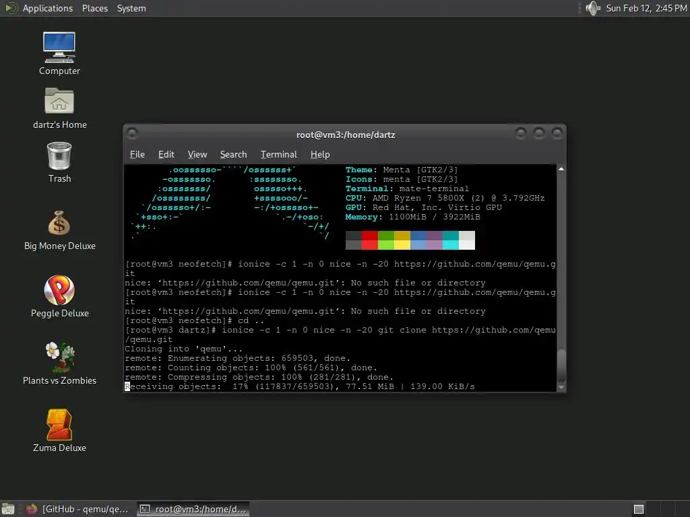Viewport: 690px width, 517px height.
Task: Click 'CPU: AMD Ryzen 7 5800X' line
Action: coord(445,198)
